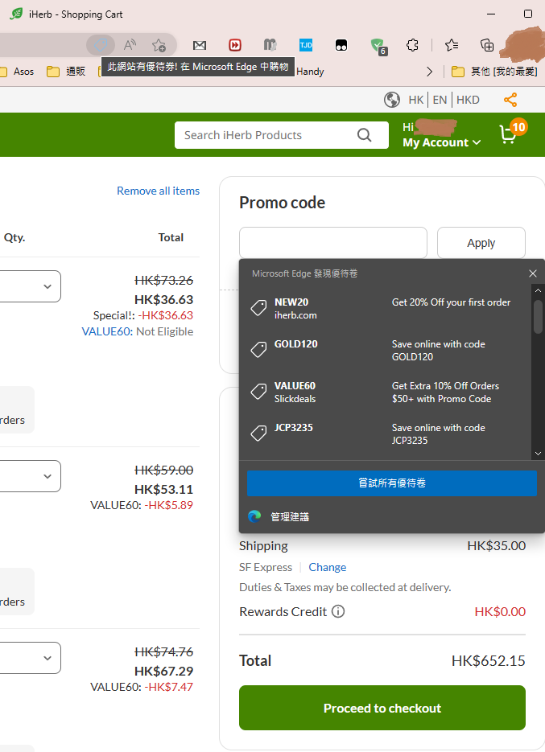Open the Asos bookmarks folder

17,72
